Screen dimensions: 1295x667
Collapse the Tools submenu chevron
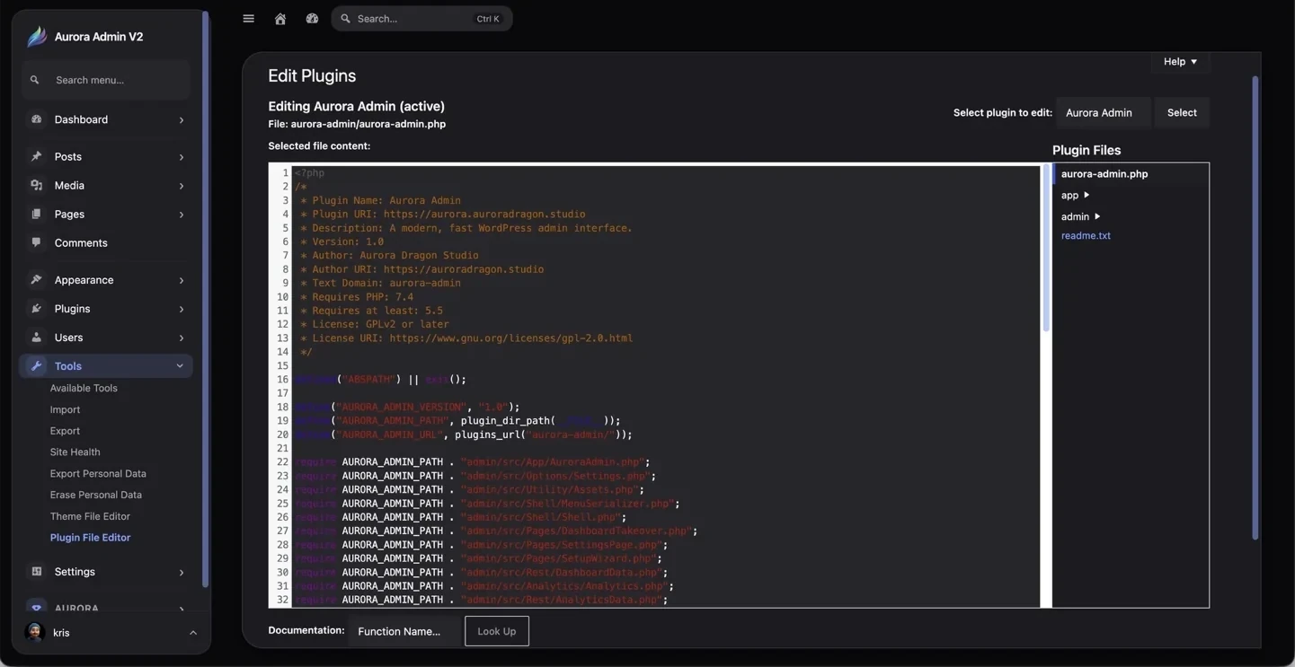[x=180, y=365]
